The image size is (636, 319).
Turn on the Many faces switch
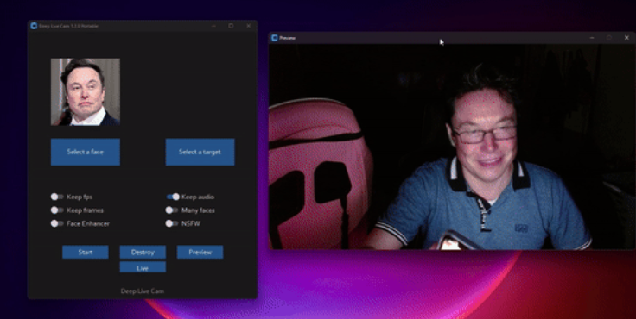click(x=172, y=210)
